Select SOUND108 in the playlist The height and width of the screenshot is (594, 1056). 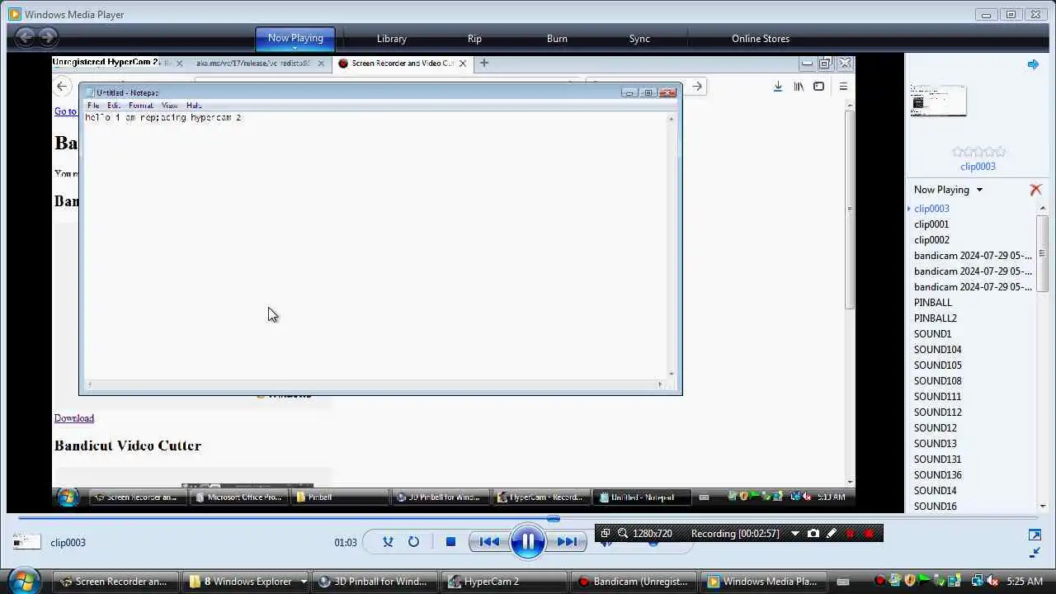[937, 381]
